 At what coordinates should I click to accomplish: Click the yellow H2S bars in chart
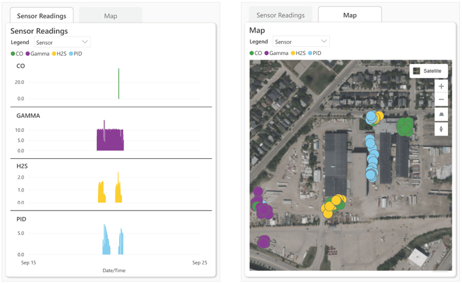101,193
